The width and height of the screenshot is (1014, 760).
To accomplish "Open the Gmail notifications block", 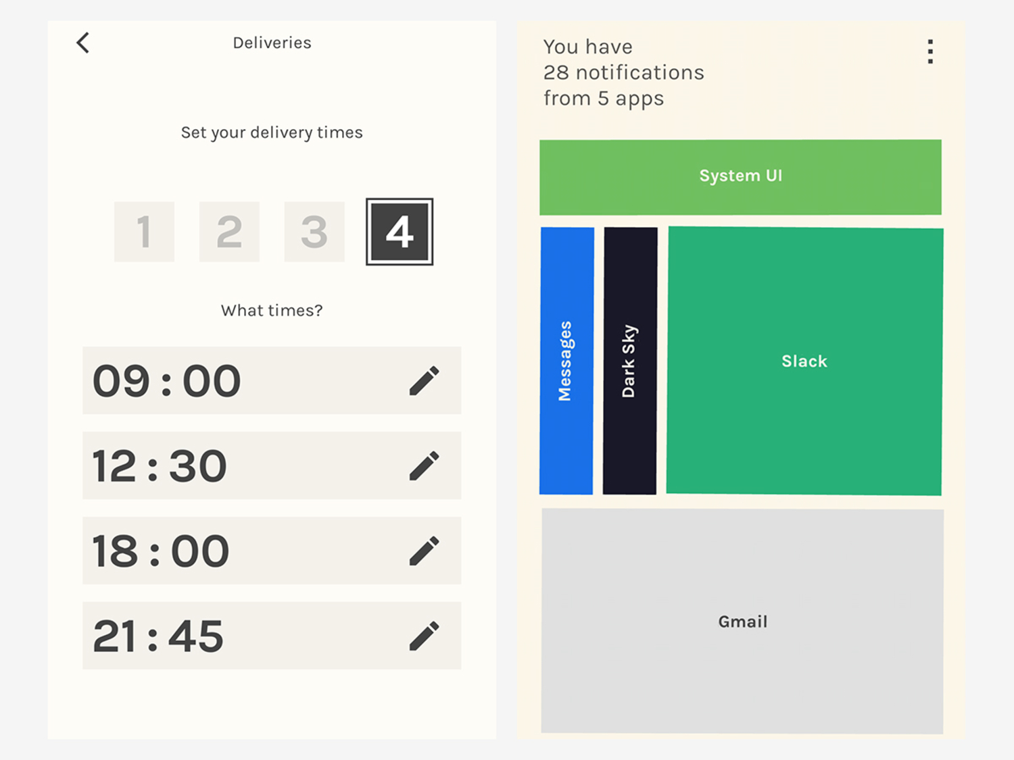I will tap(742, 622).
